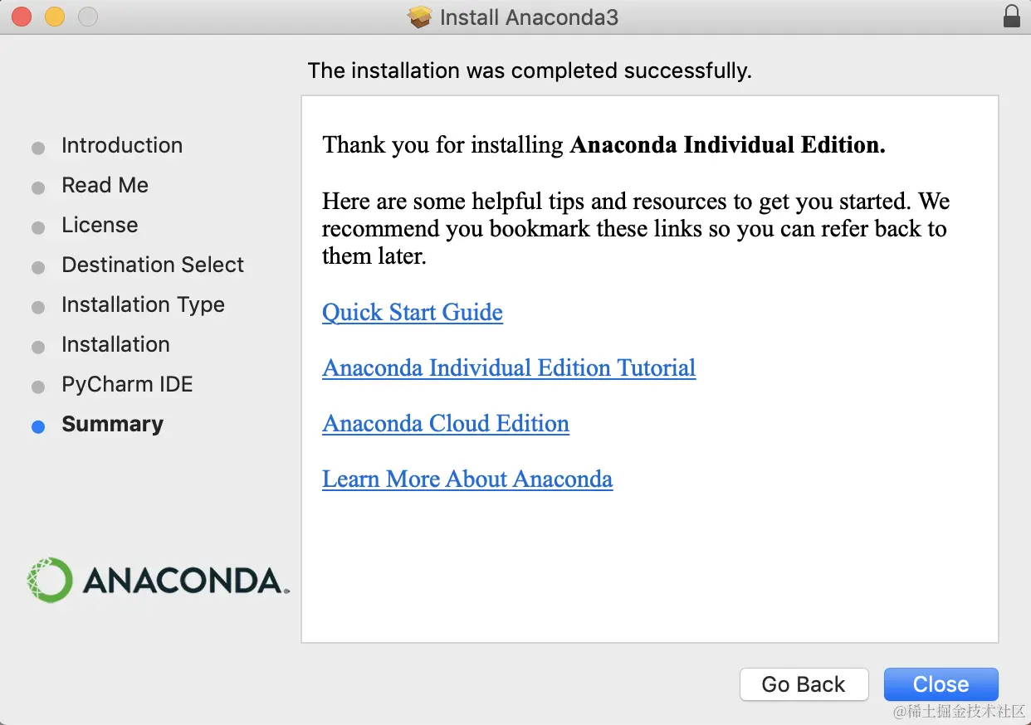Click the red close window button

pyautogui.click(x=21, y=17)
